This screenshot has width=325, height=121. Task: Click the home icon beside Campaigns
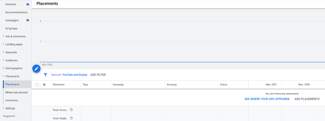click(28, 20)
